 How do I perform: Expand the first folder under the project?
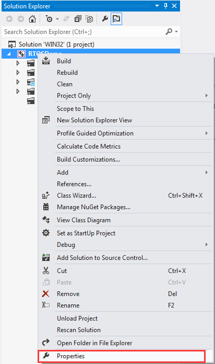pyautogui.click(x=18, y=63)
